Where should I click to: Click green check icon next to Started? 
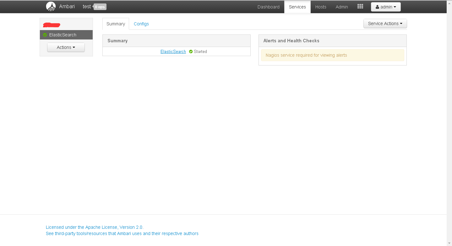[x=191, y=52]
